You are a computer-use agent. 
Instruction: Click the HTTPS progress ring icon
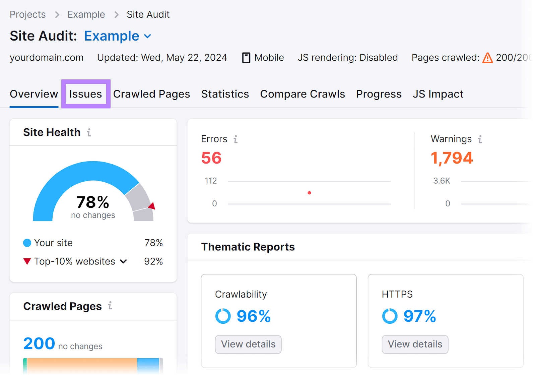(390, 315)
